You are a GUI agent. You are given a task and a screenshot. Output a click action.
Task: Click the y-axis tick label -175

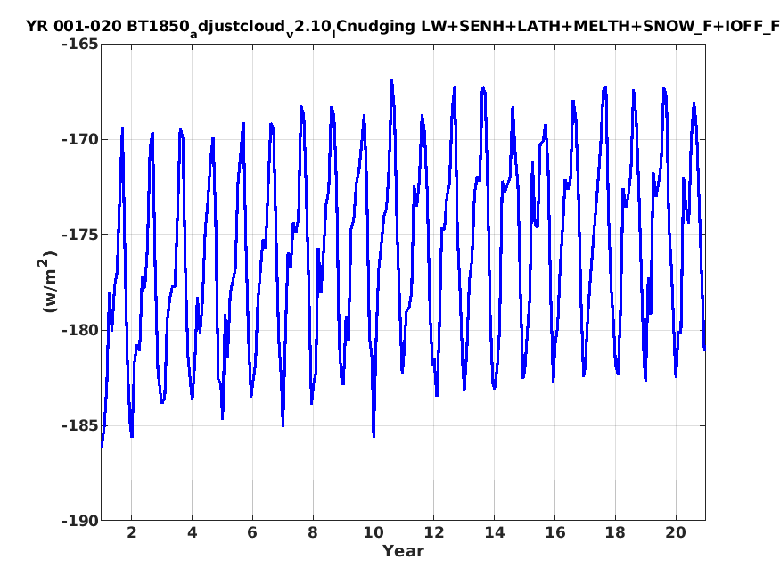80,235
